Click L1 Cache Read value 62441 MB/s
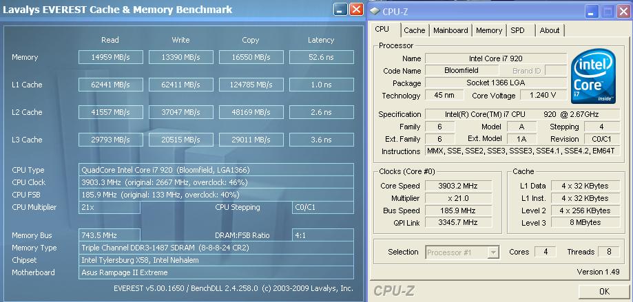 pos(111,85)
